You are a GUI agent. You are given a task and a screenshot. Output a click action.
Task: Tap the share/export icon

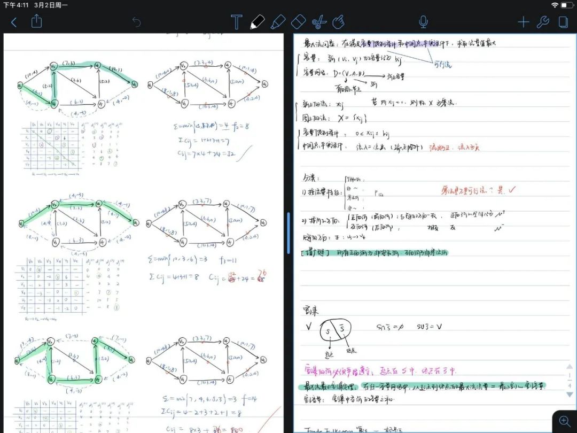point(36,22)
